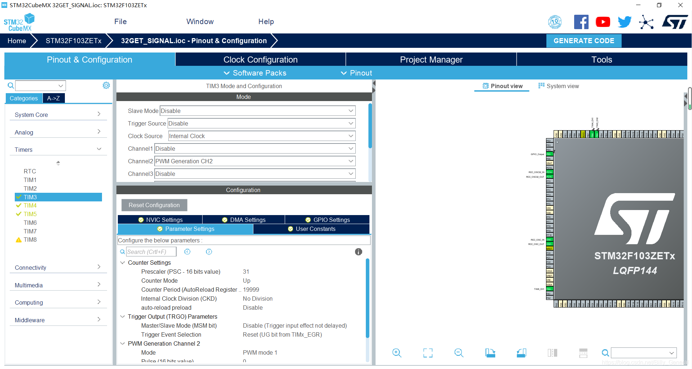
Task: Open the YouTube icon link
Action: [603, 22]
